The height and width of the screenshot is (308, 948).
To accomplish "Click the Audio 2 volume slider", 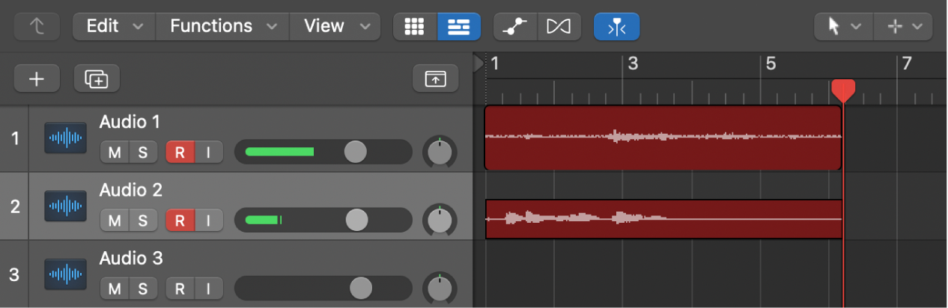I will tap(323, 220).
